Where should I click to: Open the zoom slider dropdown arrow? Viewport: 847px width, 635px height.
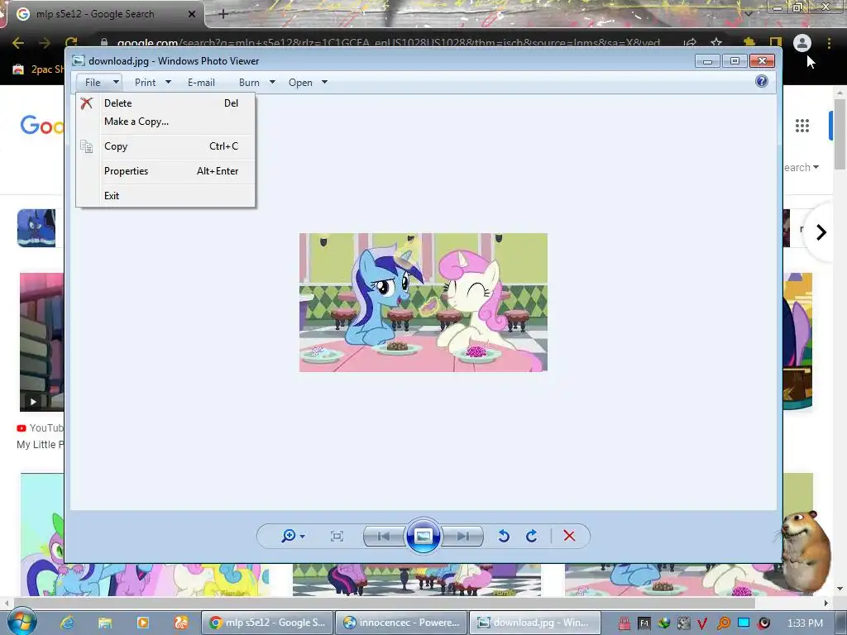[x=303, y=536]
